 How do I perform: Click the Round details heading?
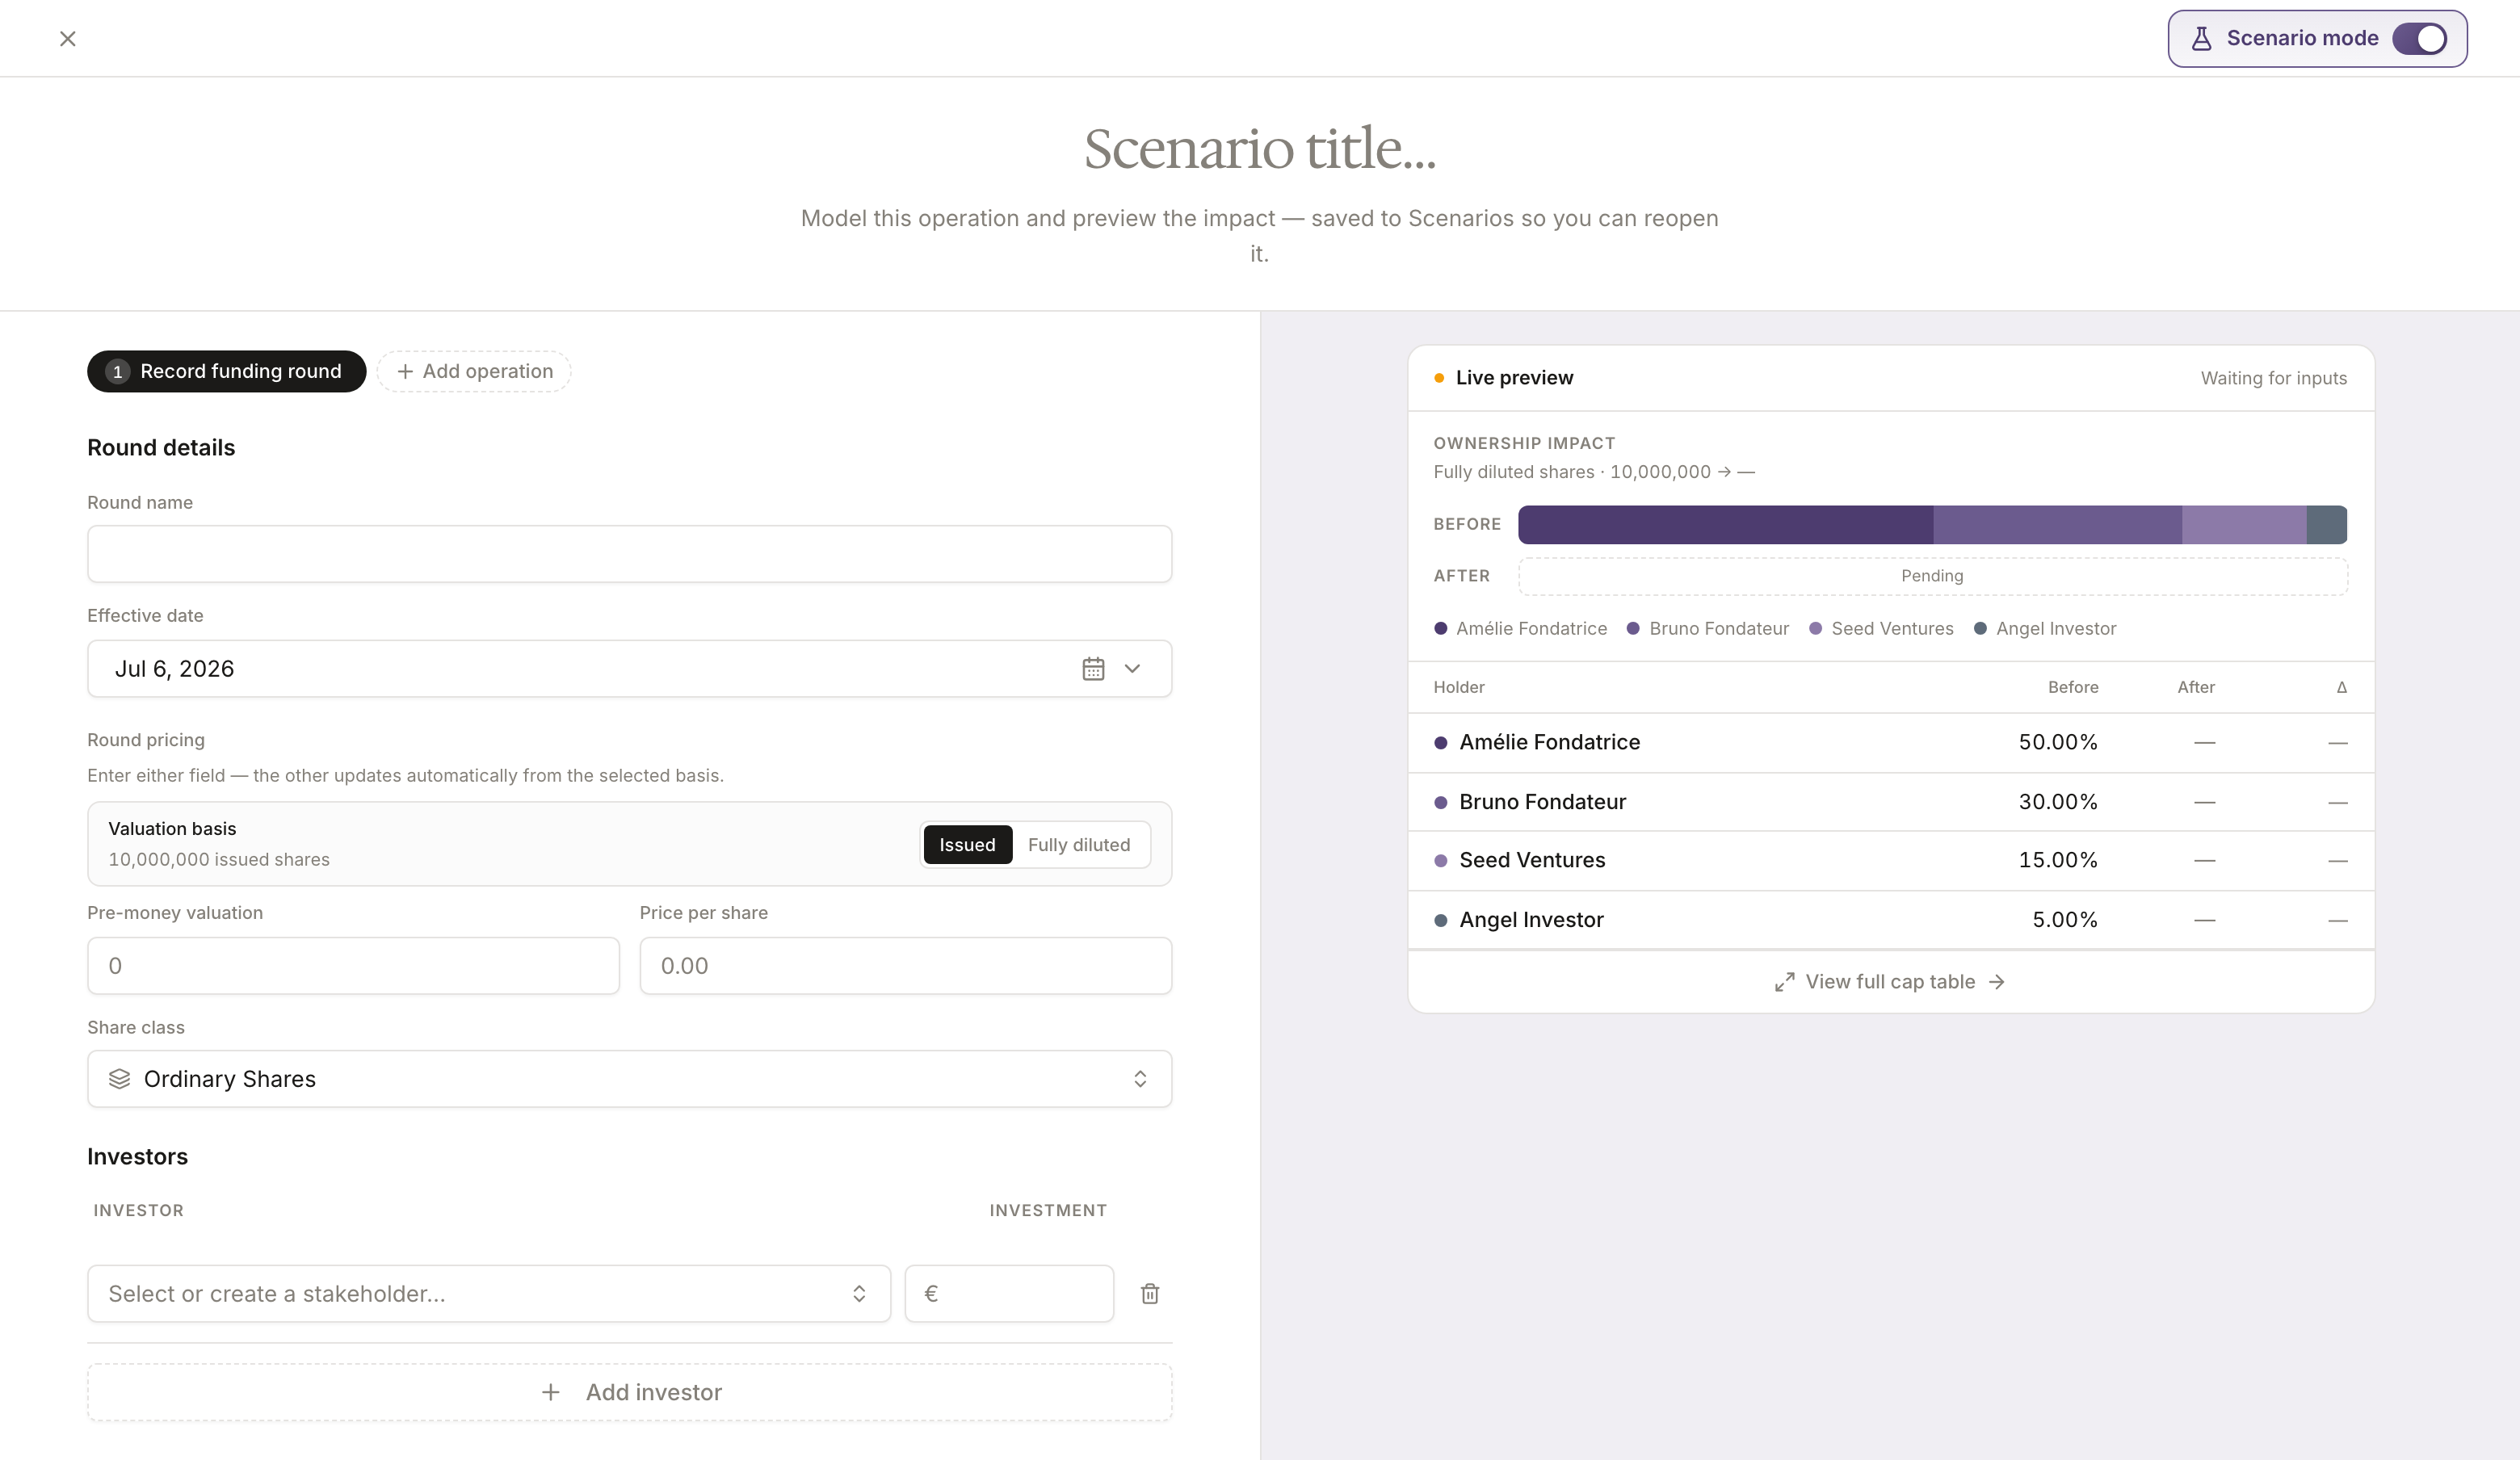tap(161, 448)
